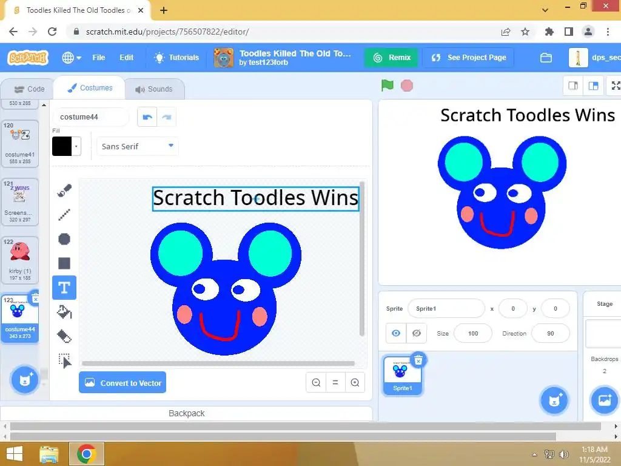This screenshot has height=466, width=621.
Task: Open dps_sec account menu
Action: pos(594,58)
